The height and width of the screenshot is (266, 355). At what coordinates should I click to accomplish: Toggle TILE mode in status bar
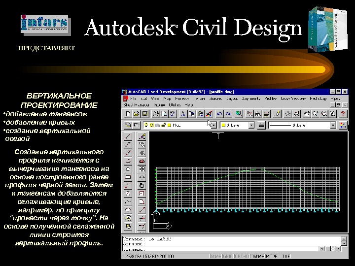pos(285,256)
